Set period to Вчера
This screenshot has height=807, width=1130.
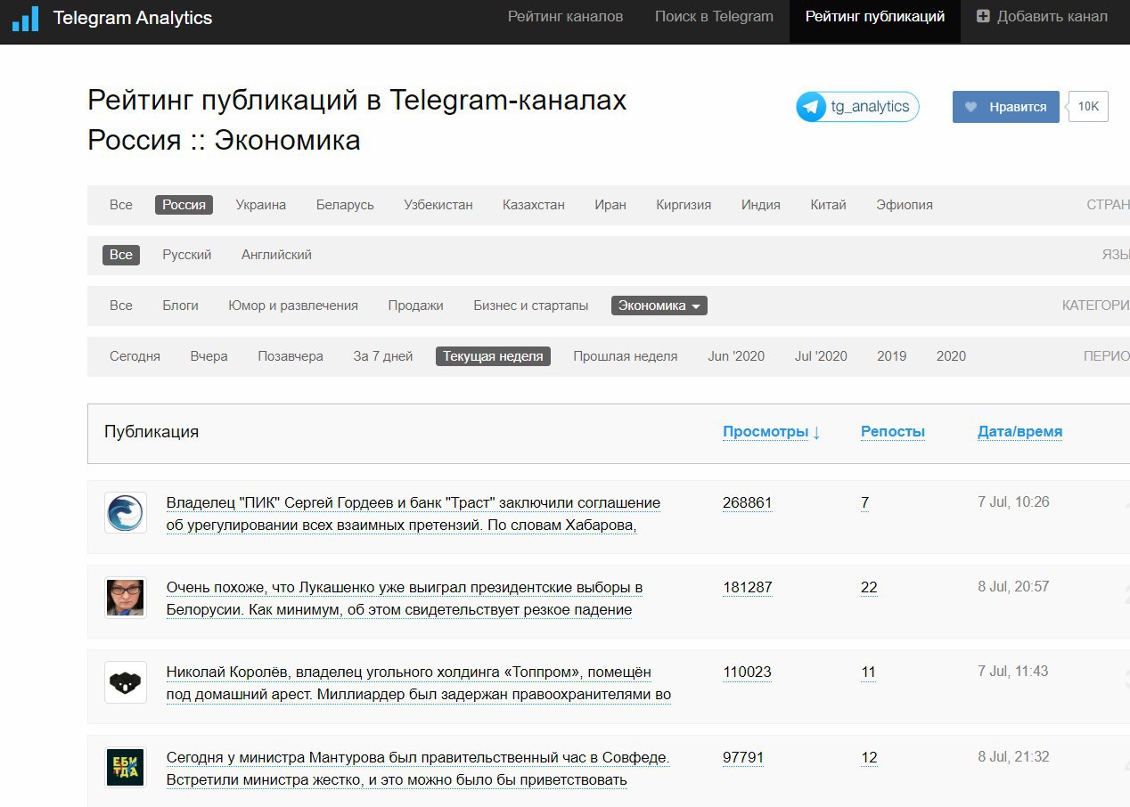209,356
